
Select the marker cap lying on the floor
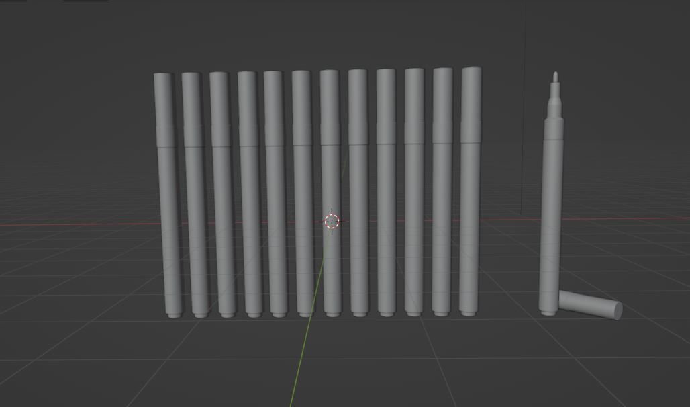coord(591,304)
